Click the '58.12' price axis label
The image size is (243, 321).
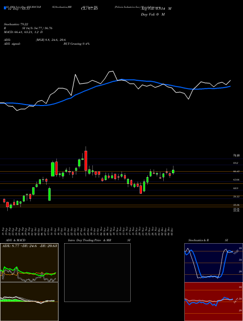coord(236,196)
